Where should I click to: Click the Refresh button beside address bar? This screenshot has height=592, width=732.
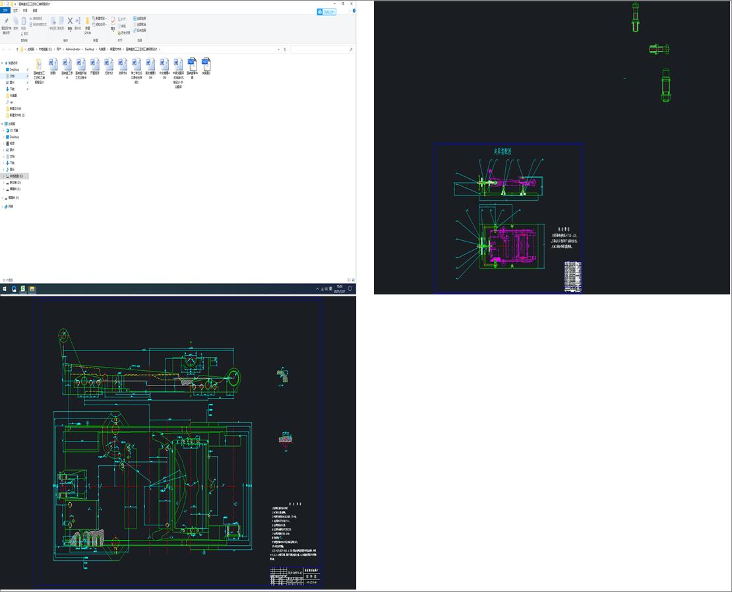tap(285, 49)
